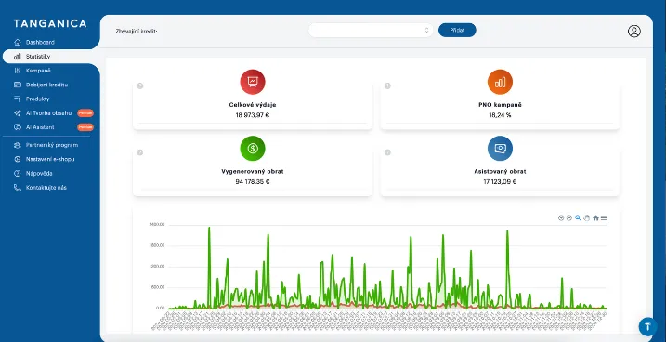666x342 pixels.
Task: Open the credit amount dropdown
Action: coord(371,30)
